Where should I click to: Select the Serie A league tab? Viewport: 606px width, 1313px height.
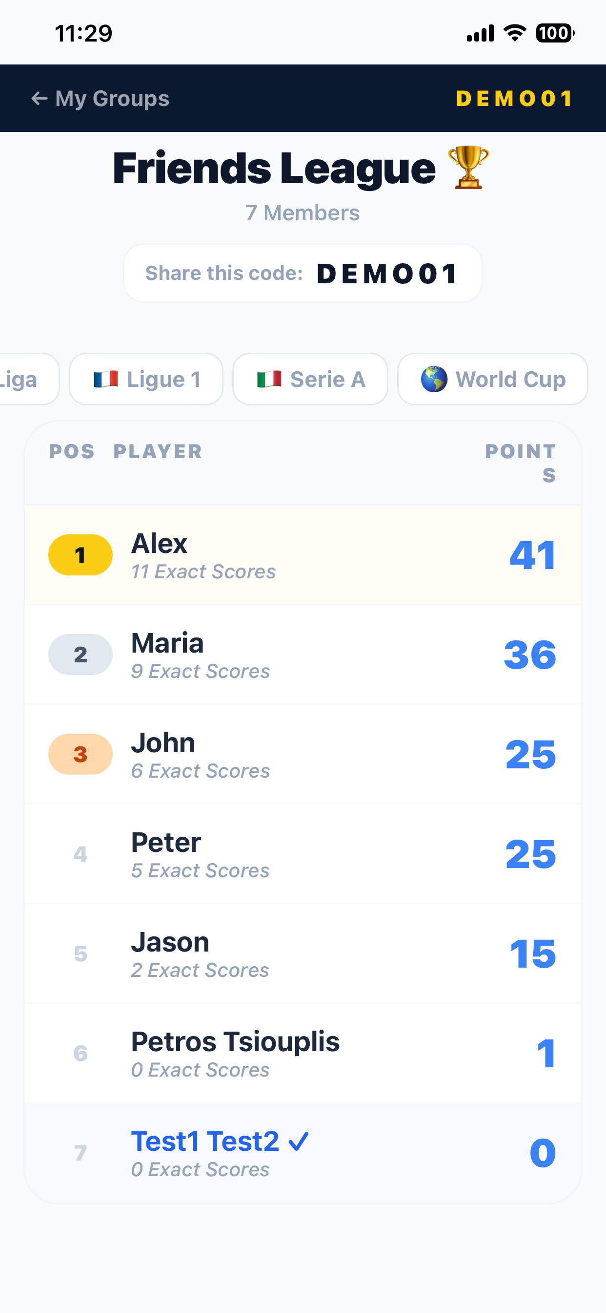[310, 379]
